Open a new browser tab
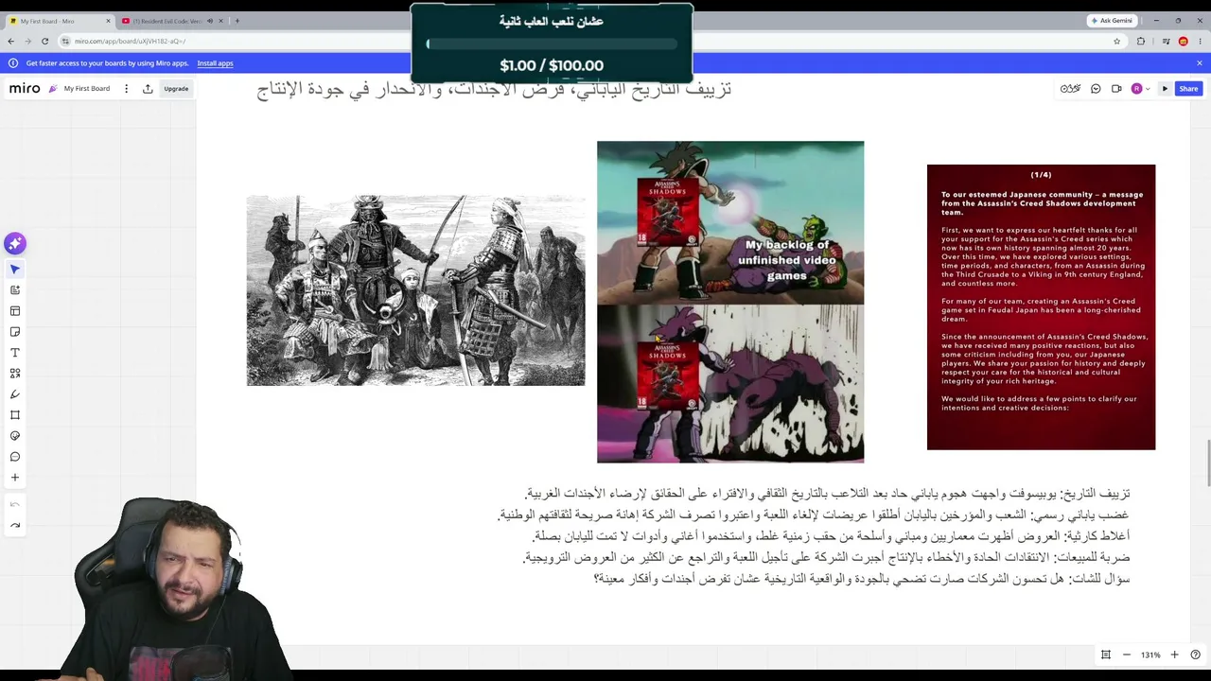The image size is (1211, 681). [x=237, y=21]
